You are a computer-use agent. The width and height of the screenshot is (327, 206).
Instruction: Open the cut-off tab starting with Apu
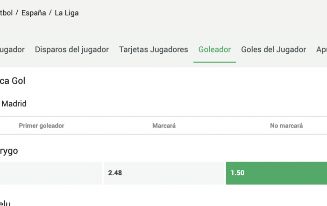pos(321,50)
